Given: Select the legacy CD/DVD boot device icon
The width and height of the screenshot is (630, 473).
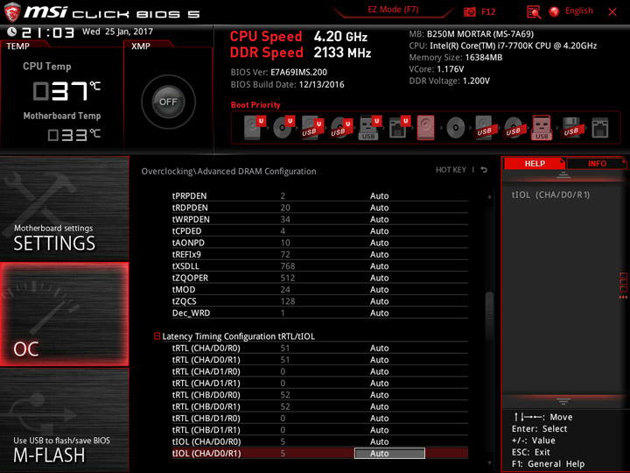Looking at the screenshot, I should (456, 128).
